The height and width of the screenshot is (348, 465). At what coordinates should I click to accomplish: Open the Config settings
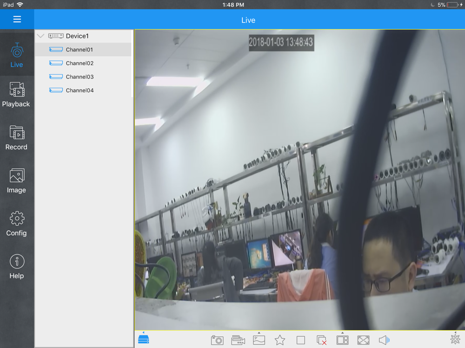click(x=16, y=224)
